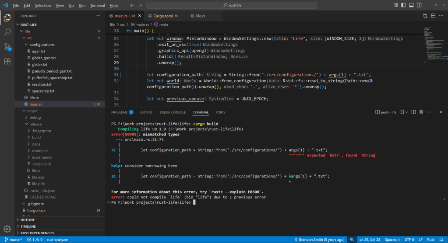The width and height of the screenshot is (448, 243).
Task: Expand the .fingerprint folder
Action: 60,131
